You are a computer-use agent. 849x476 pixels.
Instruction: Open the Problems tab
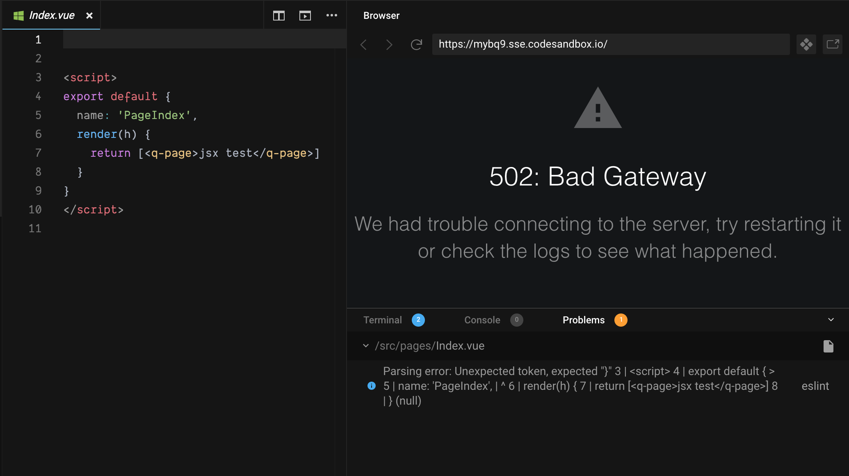(x=583, y=320)
